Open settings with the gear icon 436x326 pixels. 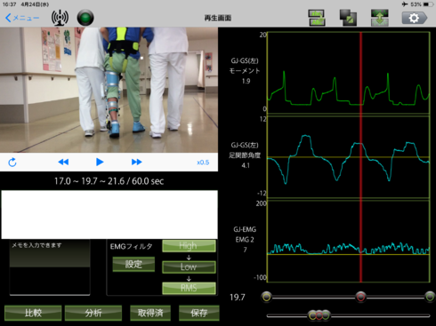point(415,18)
